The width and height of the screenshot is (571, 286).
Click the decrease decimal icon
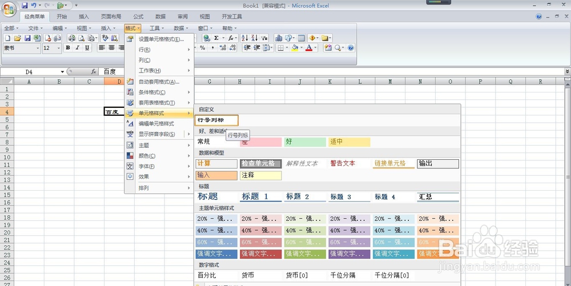tap(232, 48)
